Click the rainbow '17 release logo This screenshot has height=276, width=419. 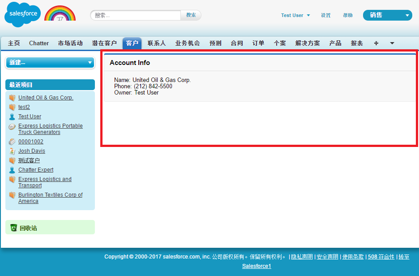point(60,13)
